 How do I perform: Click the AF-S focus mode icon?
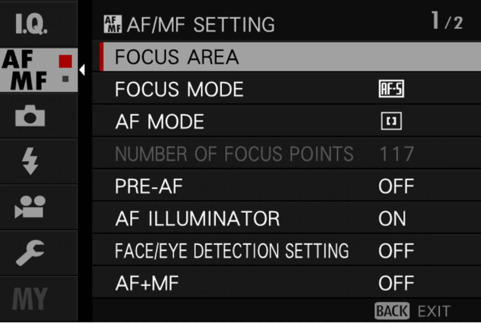(391, 89)
